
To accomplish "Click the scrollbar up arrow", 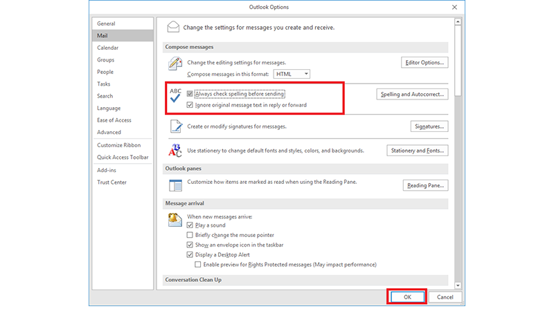I will click(458, 21).
